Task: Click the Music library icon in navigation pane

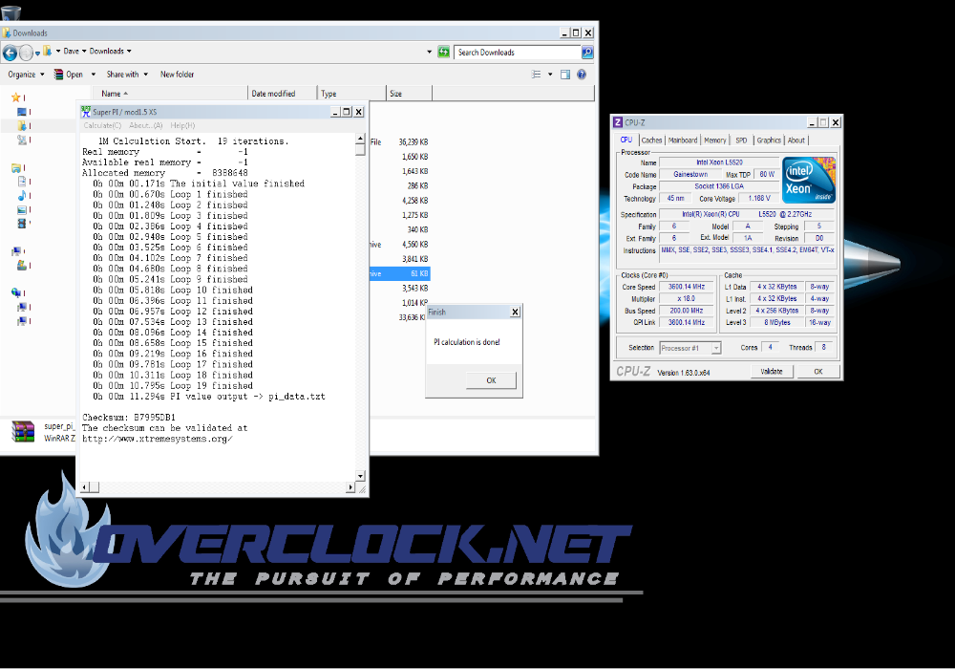Action: [x=22, y=196]
